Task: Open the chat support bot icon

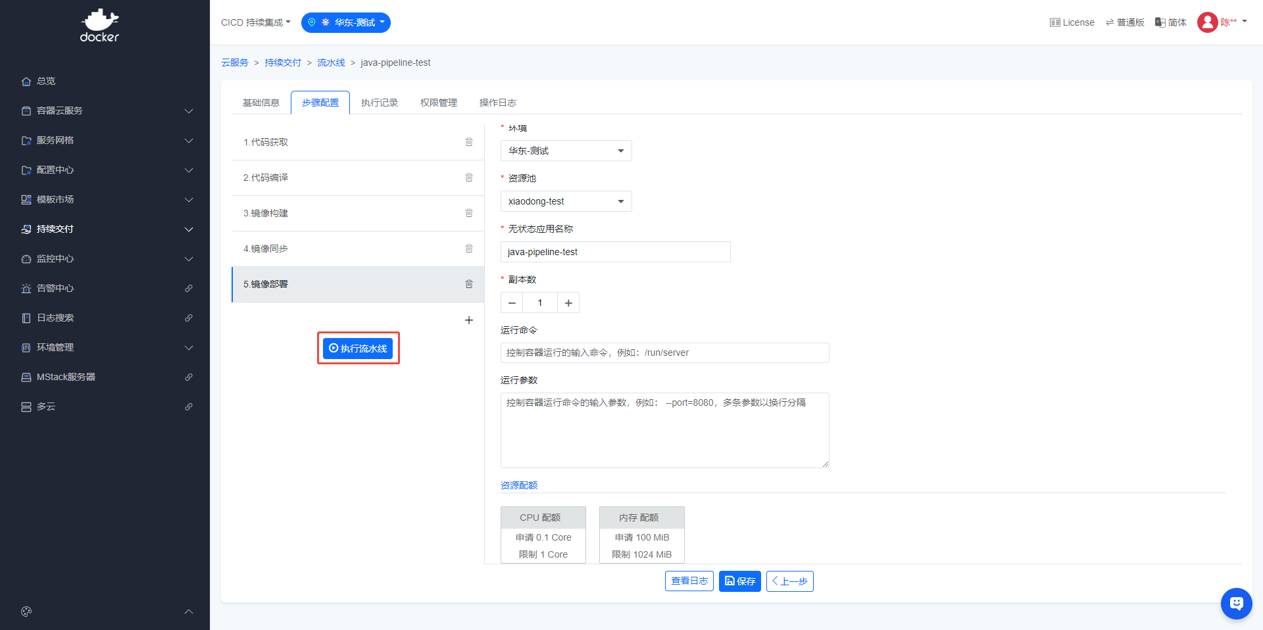Action: tap(1236, 603)
